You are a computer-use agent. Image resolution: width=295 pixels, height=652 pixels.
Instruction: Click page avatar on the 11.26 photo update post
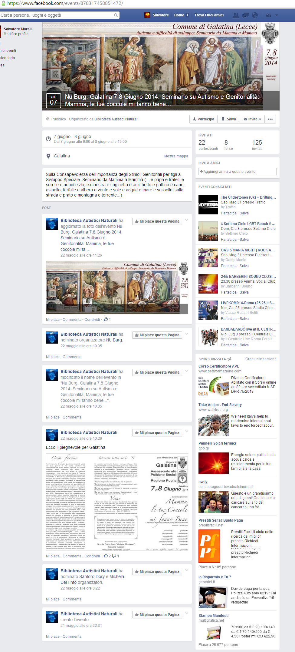coord(52,224)
